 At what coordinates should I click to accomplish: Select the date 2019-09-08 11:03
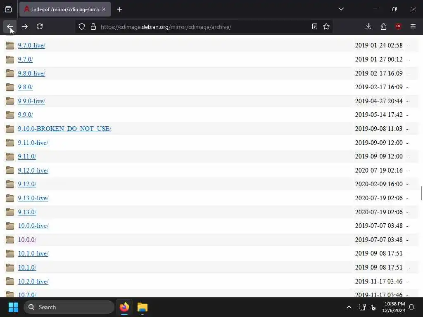379,129
